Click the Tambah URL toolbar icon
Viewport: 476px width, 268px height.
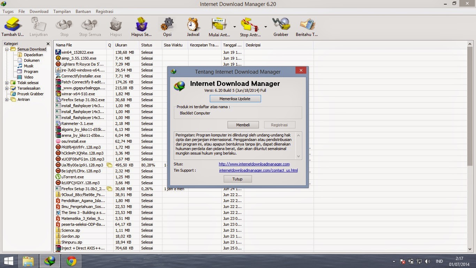click(x=13, y=24)
